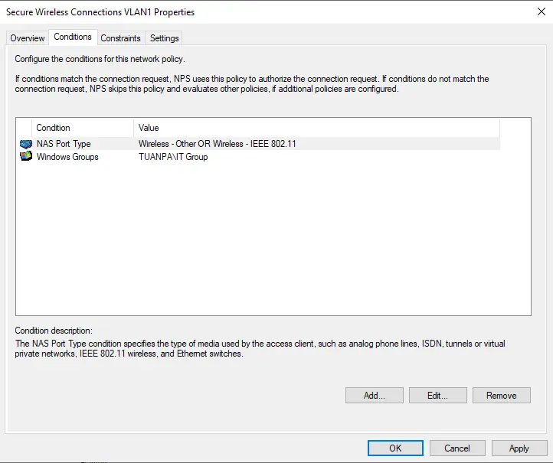
Task: Apply the policy changes
Action: pyautogui.click(x=519, y=448)
